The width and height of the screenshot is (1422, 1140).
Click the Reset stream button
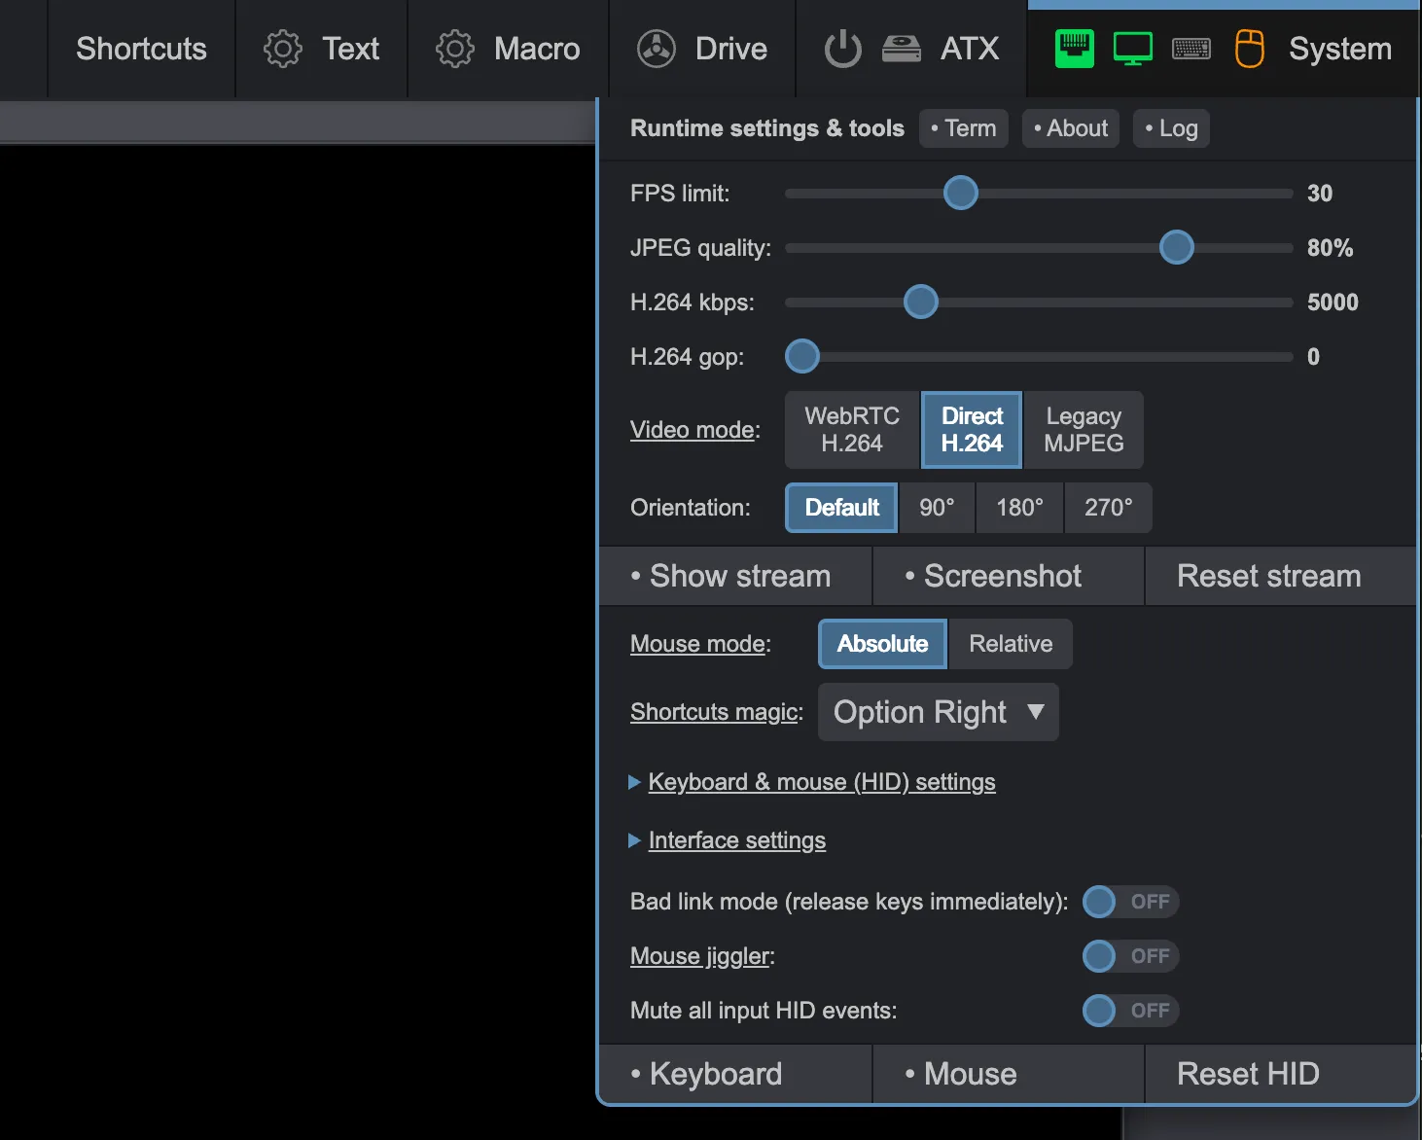[1280, 576]
